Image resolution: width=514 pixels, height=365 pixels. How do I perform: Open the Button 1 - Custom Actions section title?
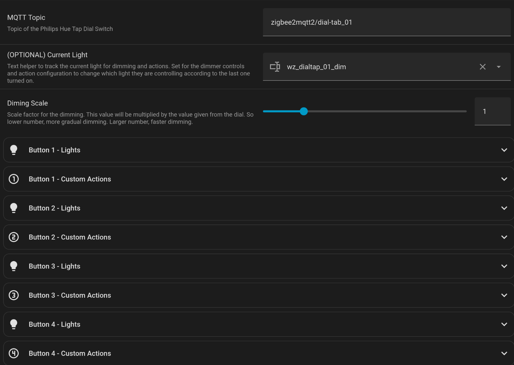tap(70, 179)
